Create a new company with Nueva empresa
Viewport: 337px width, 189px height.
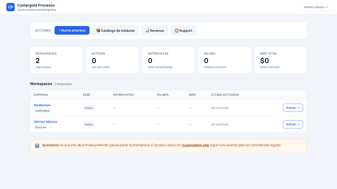pyautogui.click(x=72, y=30)
